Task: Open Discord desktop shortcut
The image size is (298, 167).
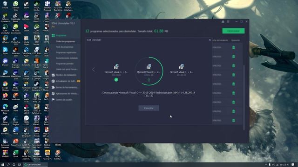Action: tap(5, 62)
